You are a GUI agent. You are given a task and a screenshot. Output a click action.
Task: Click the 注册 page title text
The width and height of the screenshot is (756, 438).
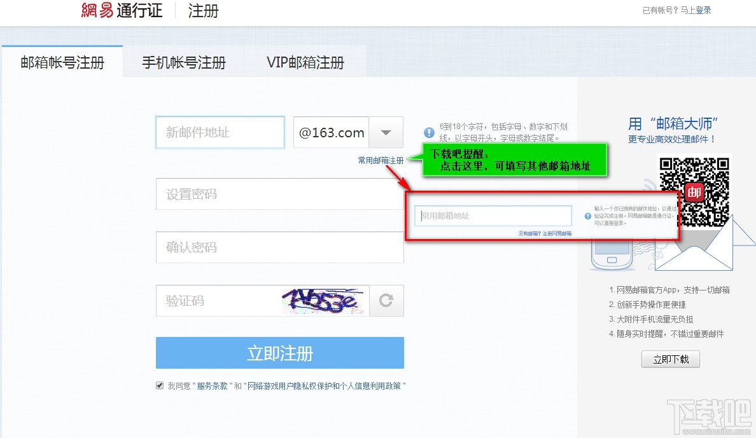click(x=203, y=10)
